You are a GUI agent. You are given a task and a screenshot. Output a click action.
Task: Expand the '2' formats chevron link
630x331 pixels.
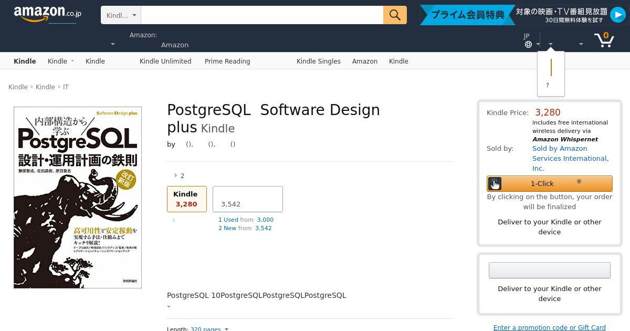179,175
